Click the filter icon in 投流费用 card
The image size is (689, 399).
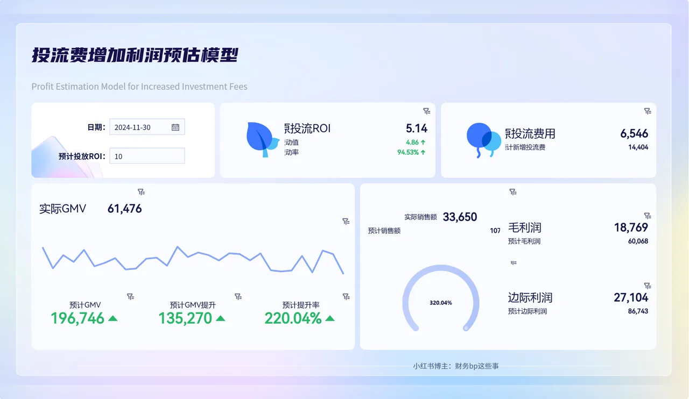[648, 111]
